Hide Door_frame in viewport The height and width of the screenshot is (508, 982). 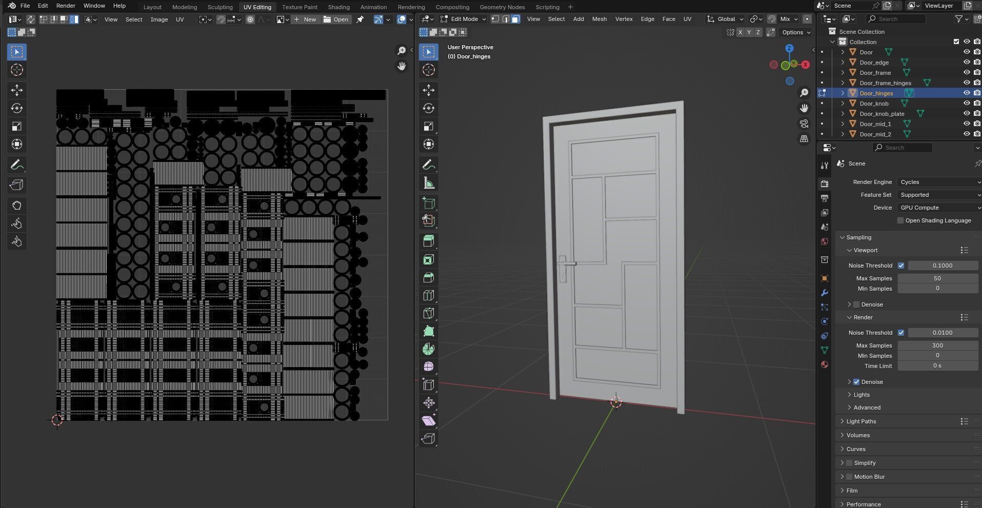[967, 73]
